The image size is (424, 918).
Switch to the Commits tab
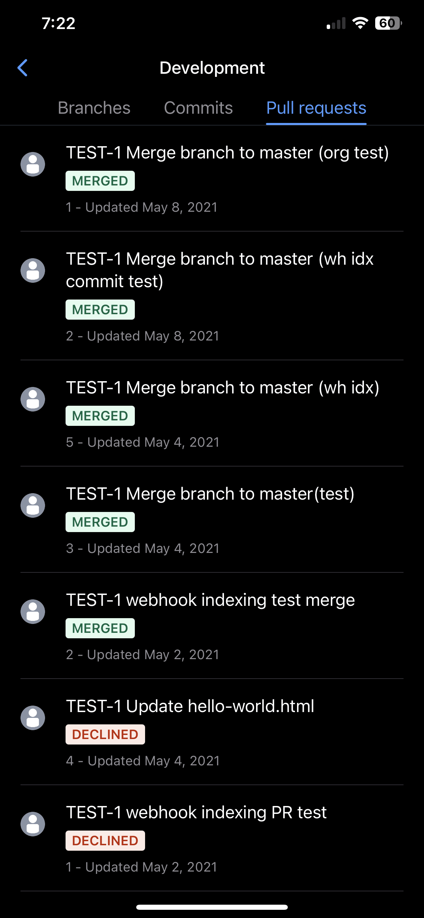(198, 108)
